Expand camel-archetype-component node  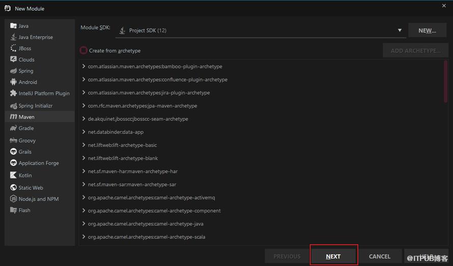83,211
